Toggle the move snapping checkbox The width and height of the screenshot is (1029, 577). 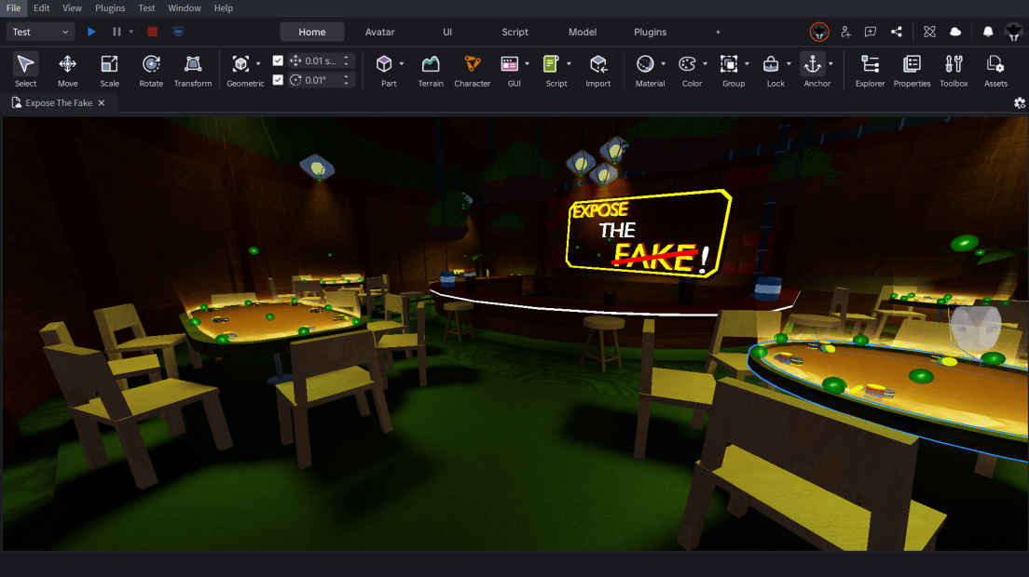coord(278,60)
